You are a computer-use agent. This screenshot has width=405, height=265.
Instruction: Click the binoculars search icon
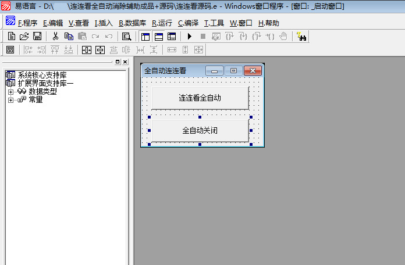click(302, 37)
